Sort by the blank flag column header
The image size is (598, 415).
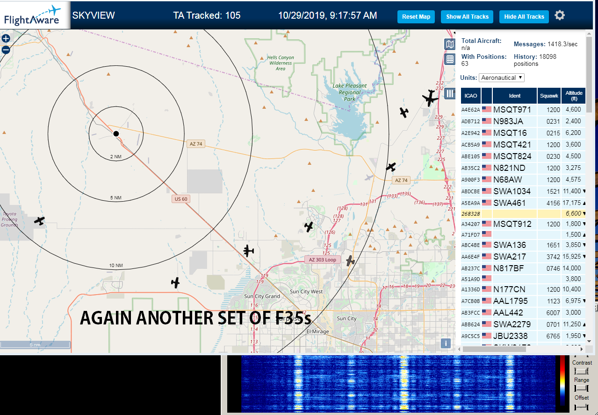tap(487, 96)
